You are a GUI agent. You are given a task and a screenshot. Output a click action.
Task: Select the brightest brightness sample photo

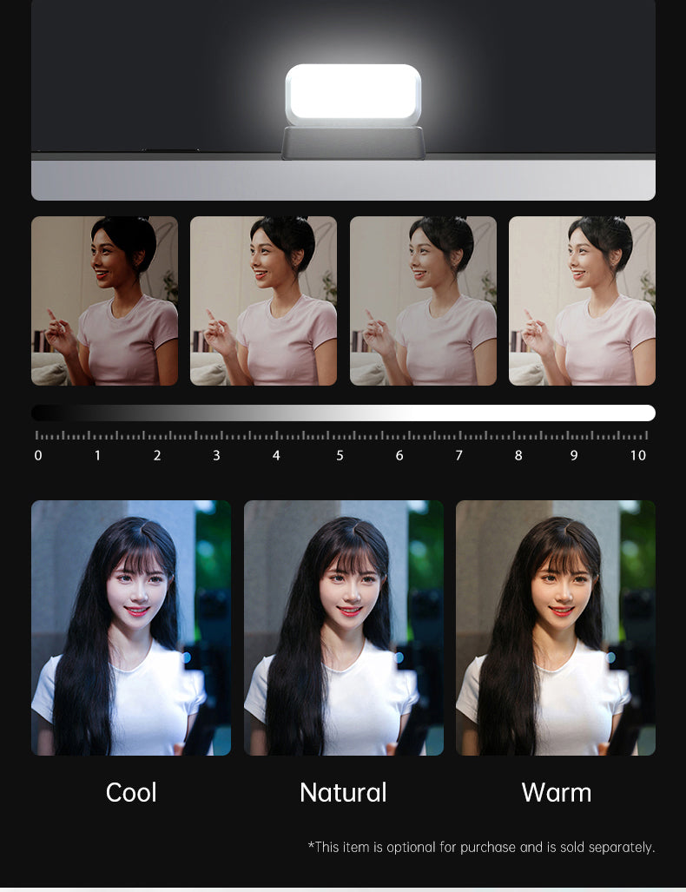point(582,301)
